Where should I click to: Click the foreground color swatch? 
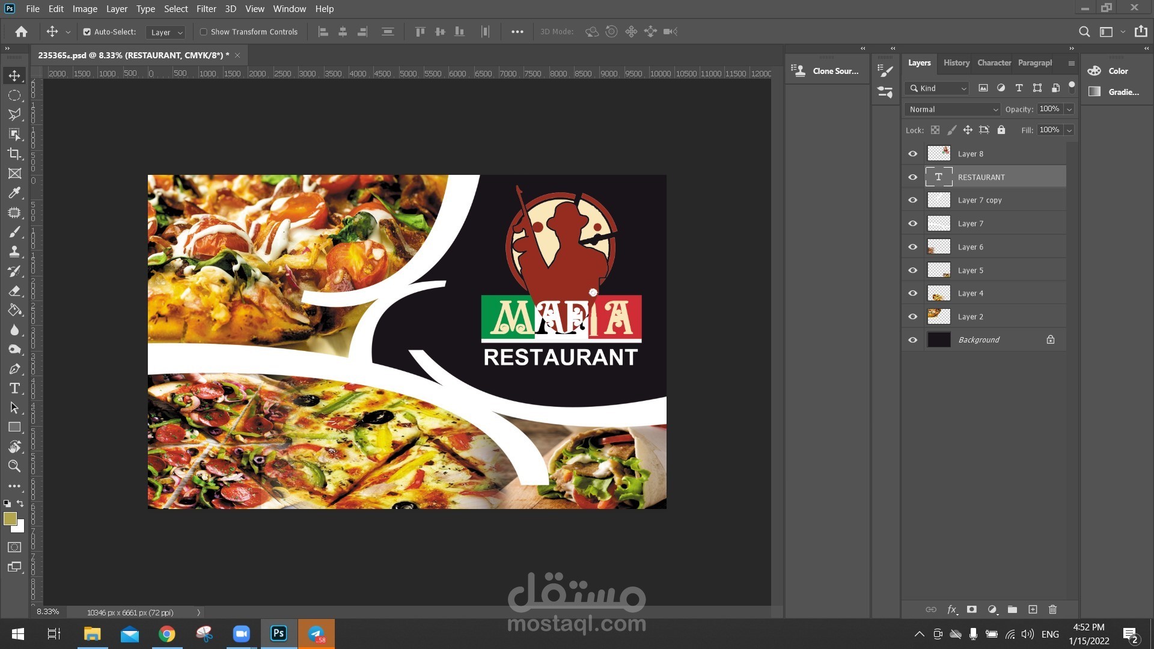(10, 519)
